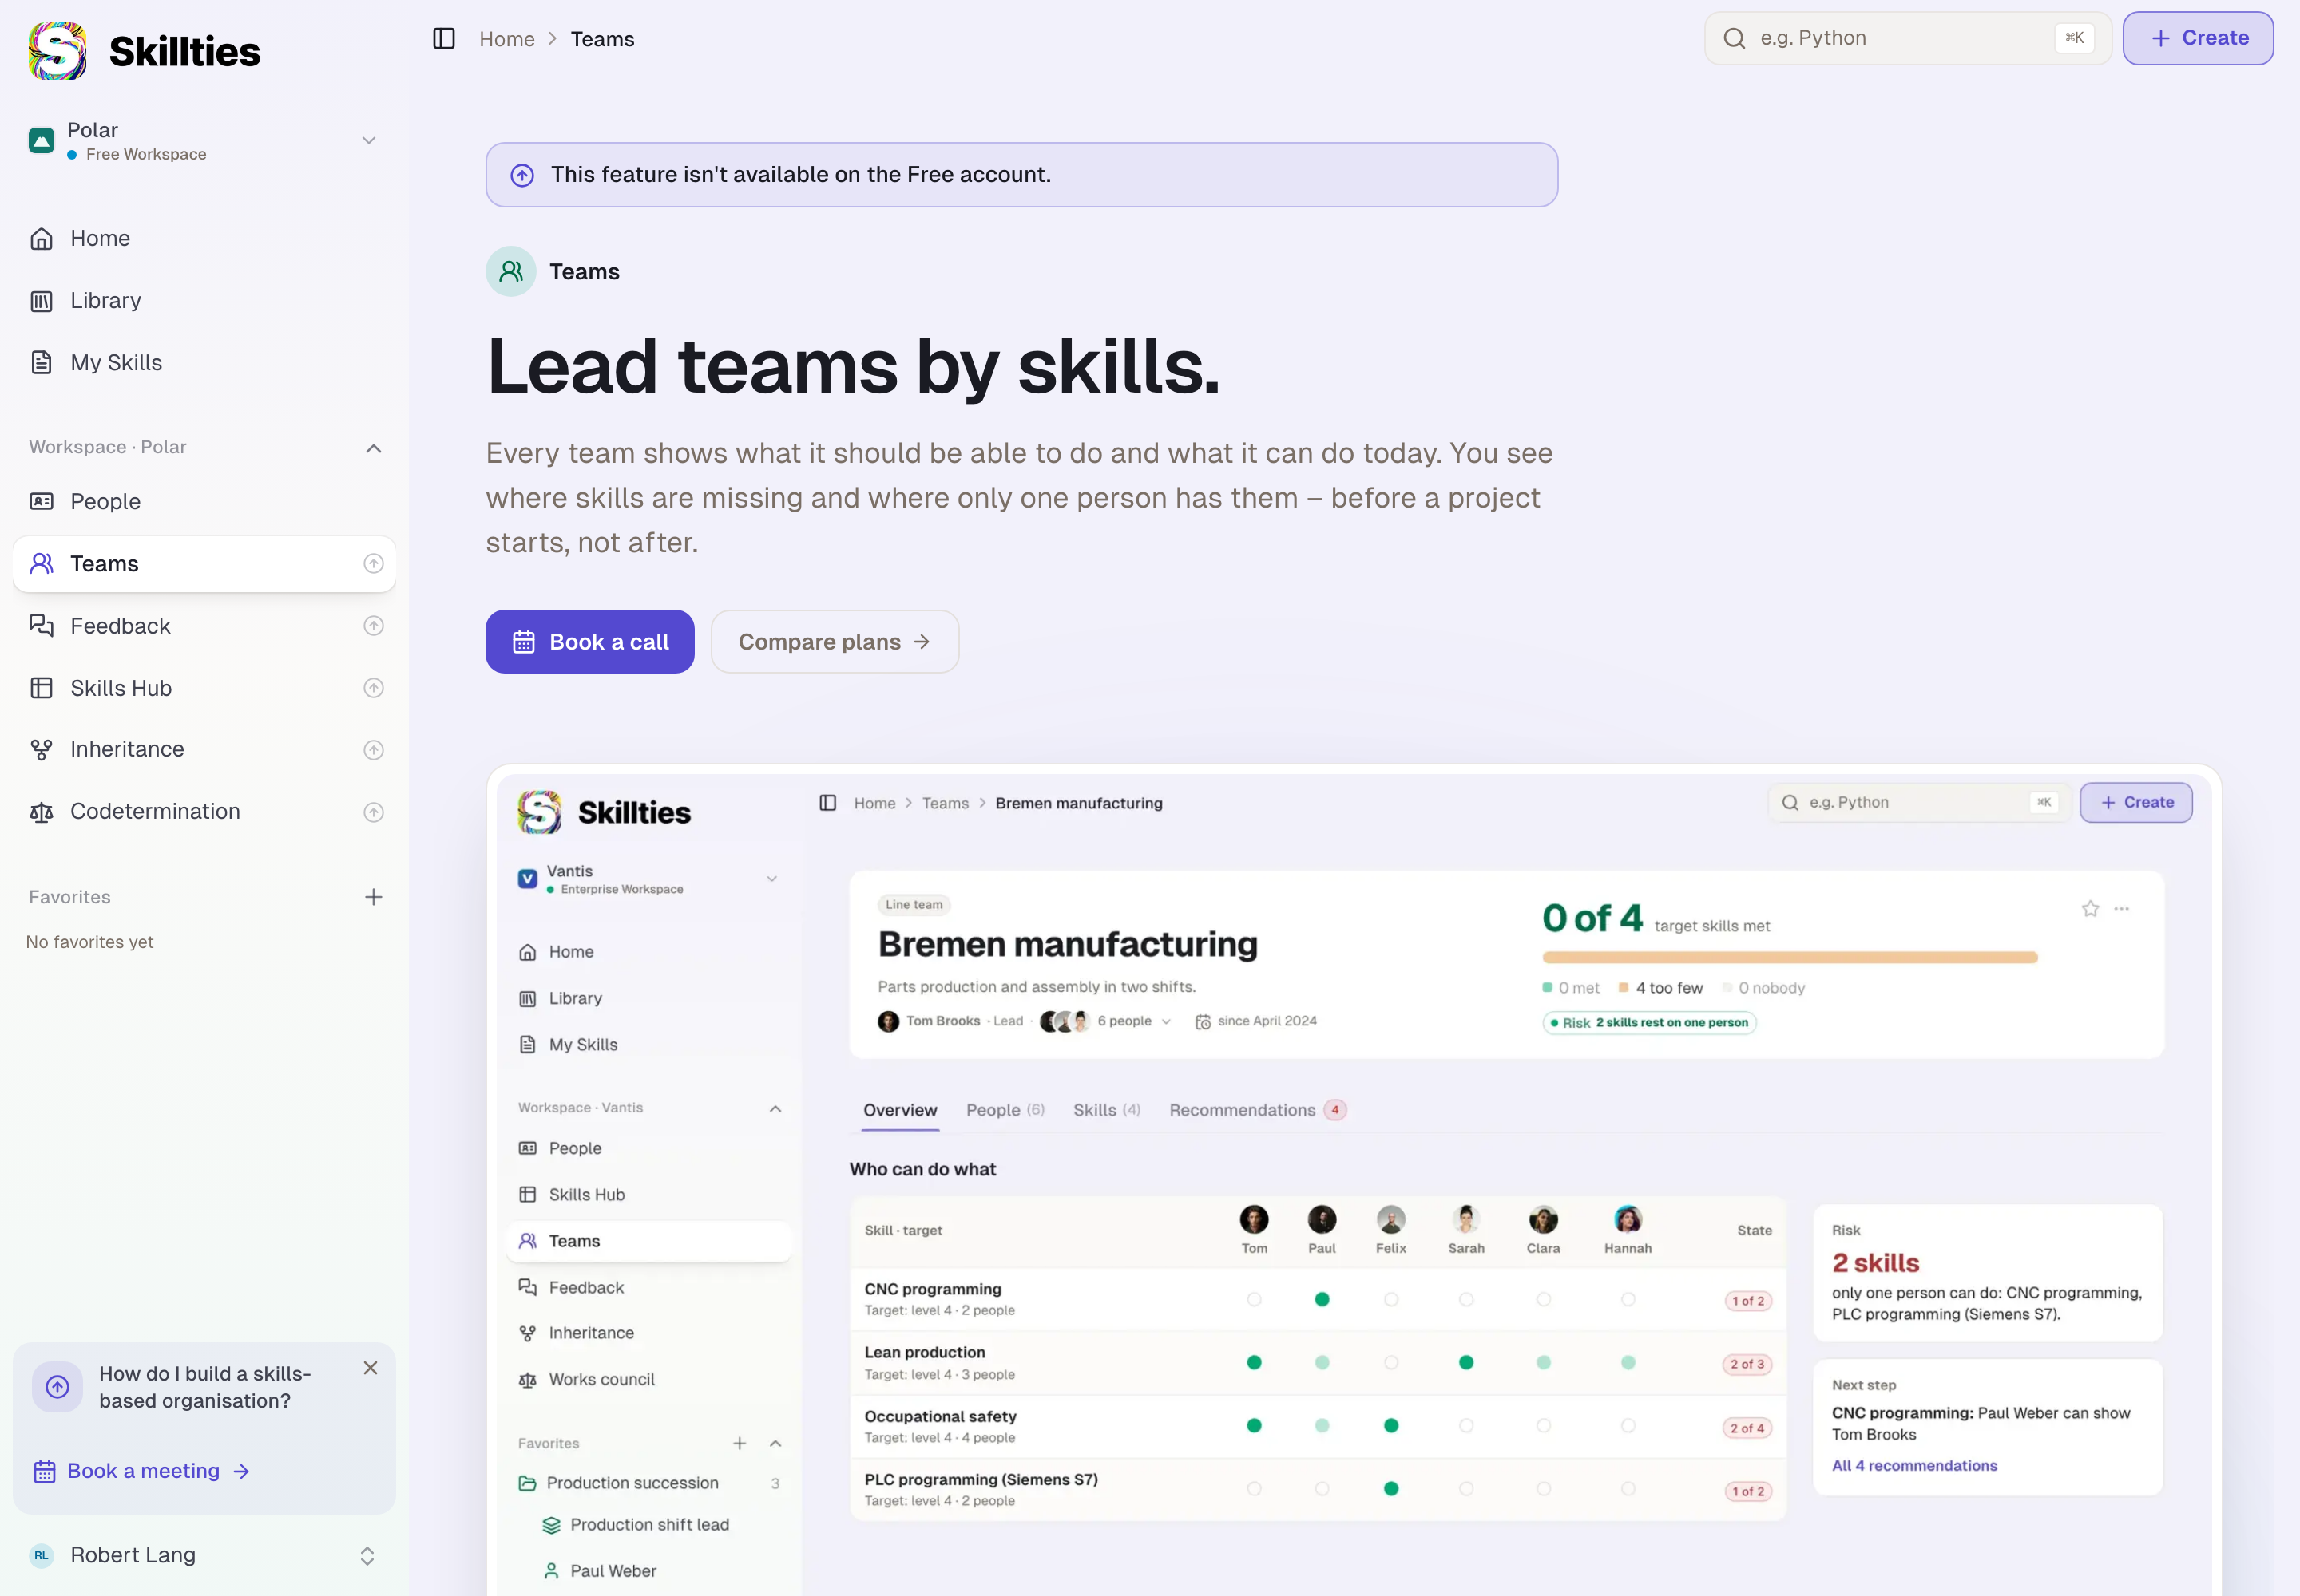Select the Overview tab
Screen dimensions: 2300x1596
[900, 1110]
